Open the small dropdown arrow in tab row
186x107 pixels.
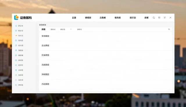coord(71,29)
